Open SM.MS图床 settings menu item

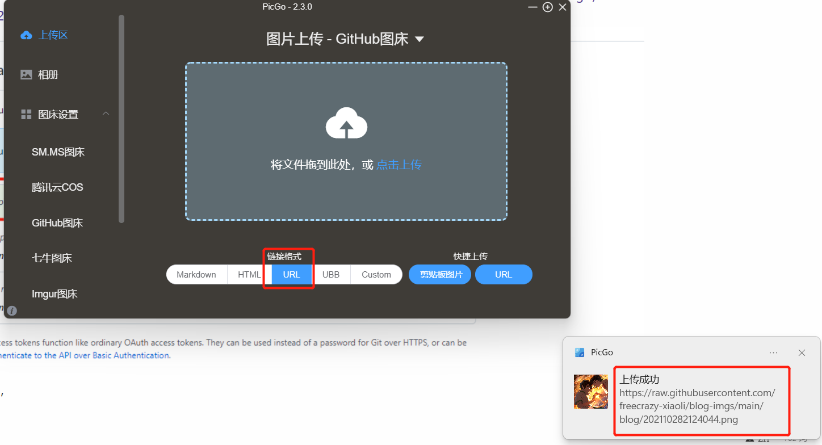pos(58,152)
